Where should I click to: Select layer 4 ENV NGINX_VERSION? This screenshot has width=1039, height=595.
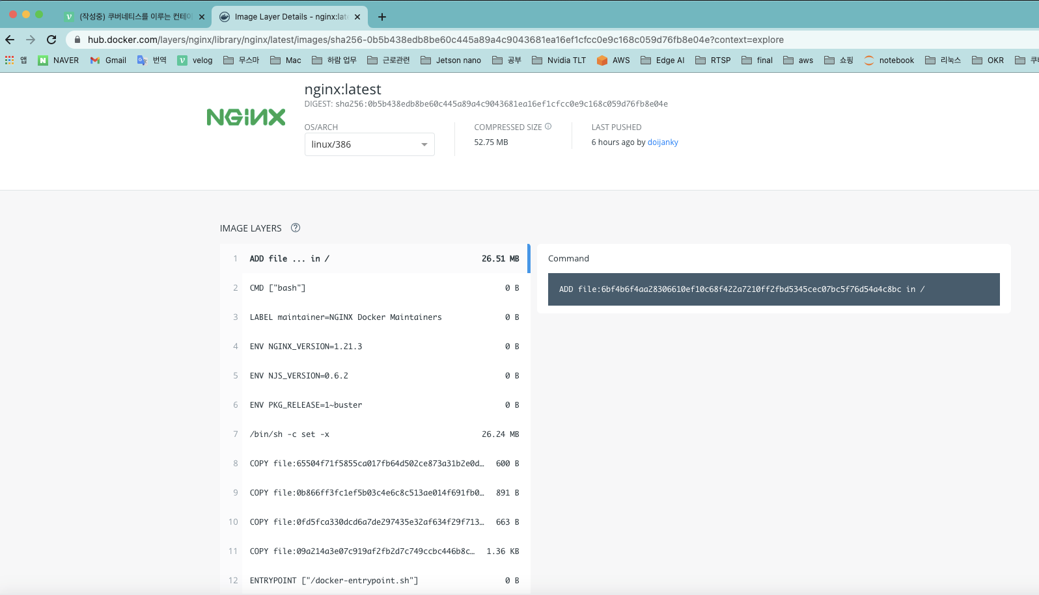coord(375,346)
